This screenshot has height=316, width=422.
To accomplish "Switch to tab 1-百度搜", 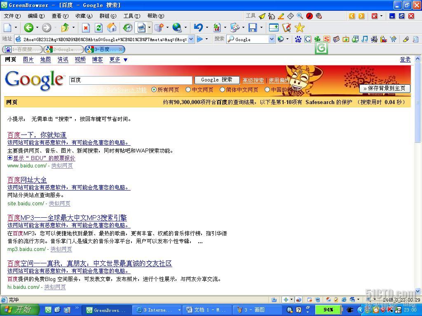I will 22,49.
